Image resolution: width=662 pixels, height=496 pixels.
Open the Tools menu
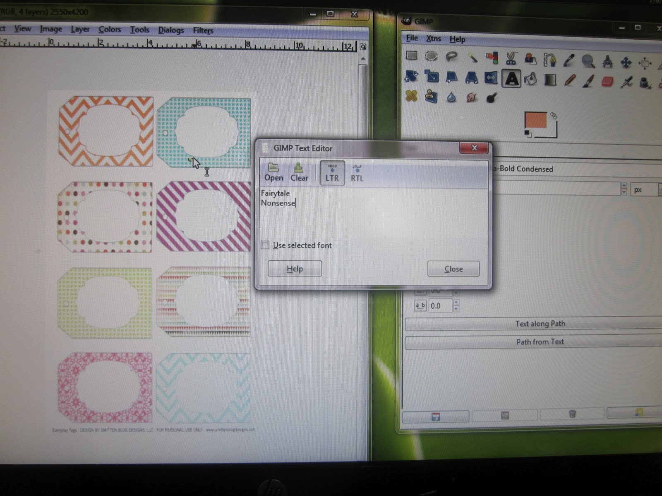click(139, 30)
